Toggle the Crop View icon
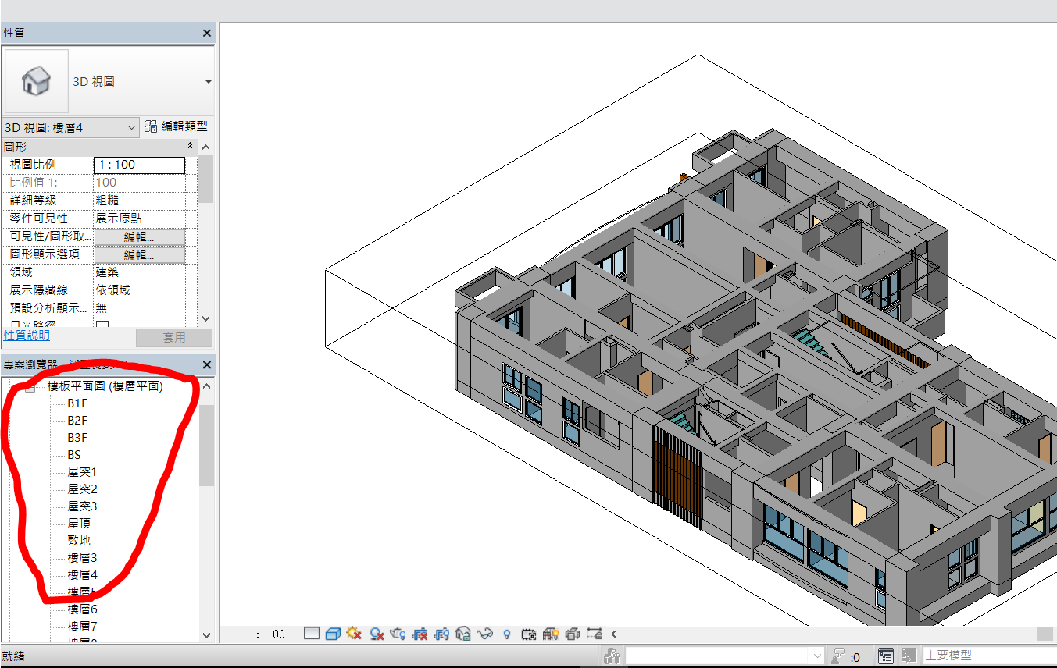The width and height of the screenshot is (1057, 668). pyautogui.click(x=420, y=634)
